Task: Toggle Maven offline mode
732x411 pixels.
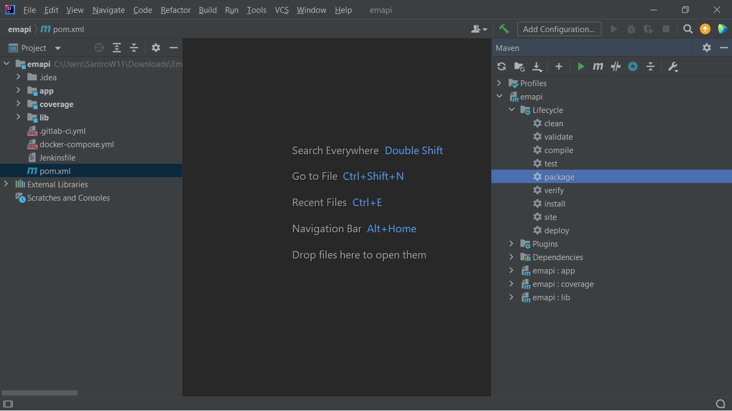Action: tap(616, 66)
